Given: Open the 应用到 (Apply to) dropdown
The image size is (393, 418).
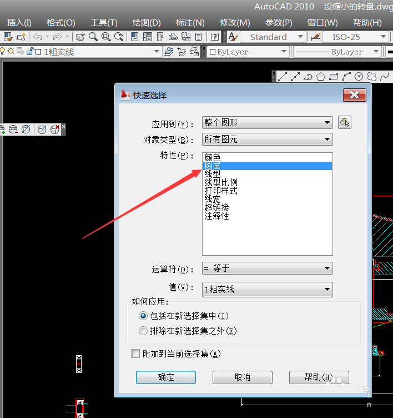Looking at the screenshot, I should [x=268, y=123].
